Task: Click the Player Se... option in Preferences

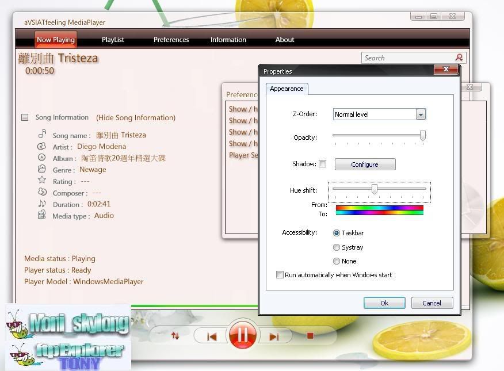Action: pos(243,155)
